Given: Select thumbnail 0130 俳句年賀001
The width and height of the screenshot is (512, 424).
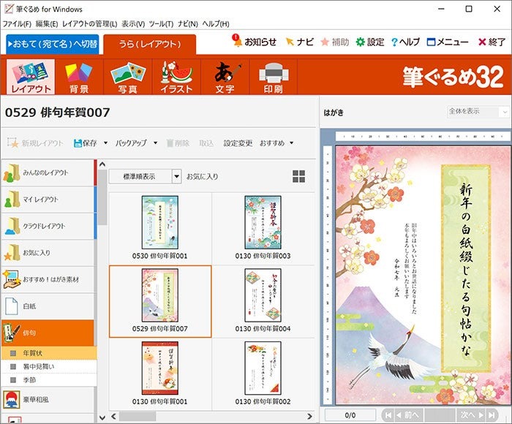Looking at the screenshot, I should pyautogui.click(x=160, y=374).
